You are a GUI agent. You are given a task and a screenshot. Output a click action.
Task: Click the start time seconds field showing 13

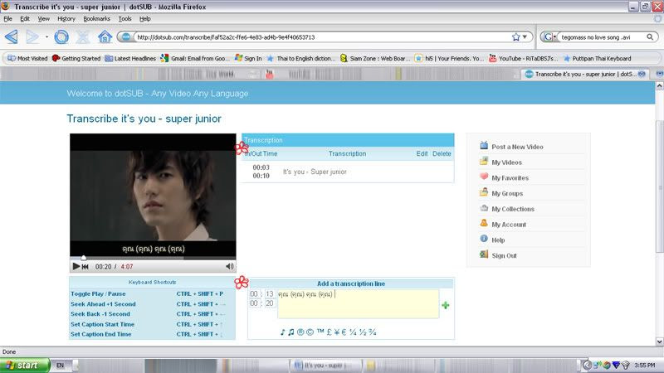(x=270, y=294)
